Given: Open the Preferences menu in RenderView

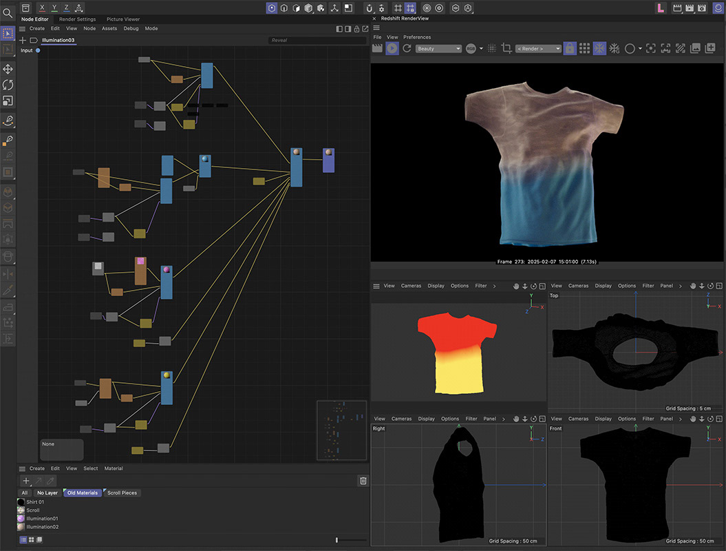Looking at the screenshot, I should (417, 37).
